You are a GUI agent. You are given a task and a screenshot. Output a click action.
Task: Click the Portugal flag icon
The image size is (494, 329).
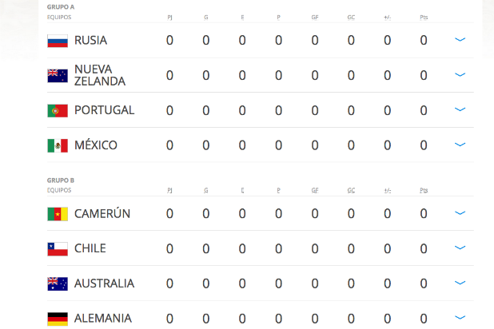[58, 110]
